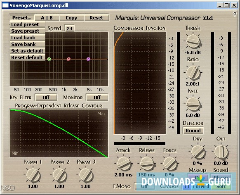Maximize the VoxengoMarquisComp.dll window
Screen dimensions: 240x195
coord(227,5)
